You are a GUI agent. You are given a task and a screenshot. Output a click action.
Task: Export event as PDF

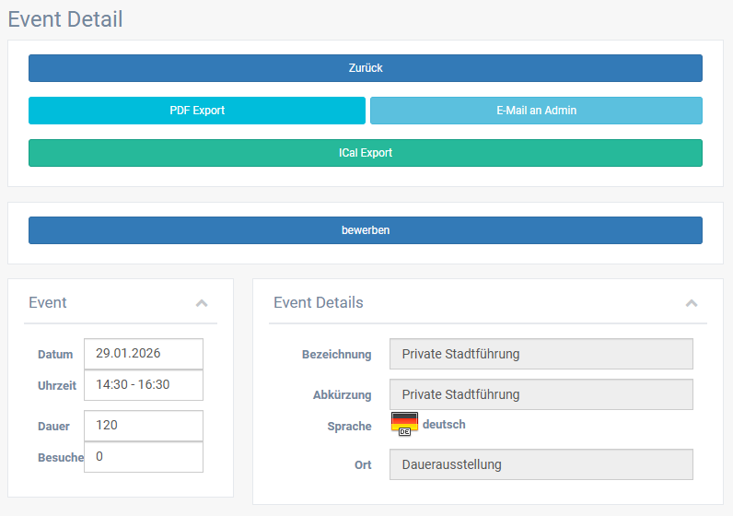pos(197,111)
